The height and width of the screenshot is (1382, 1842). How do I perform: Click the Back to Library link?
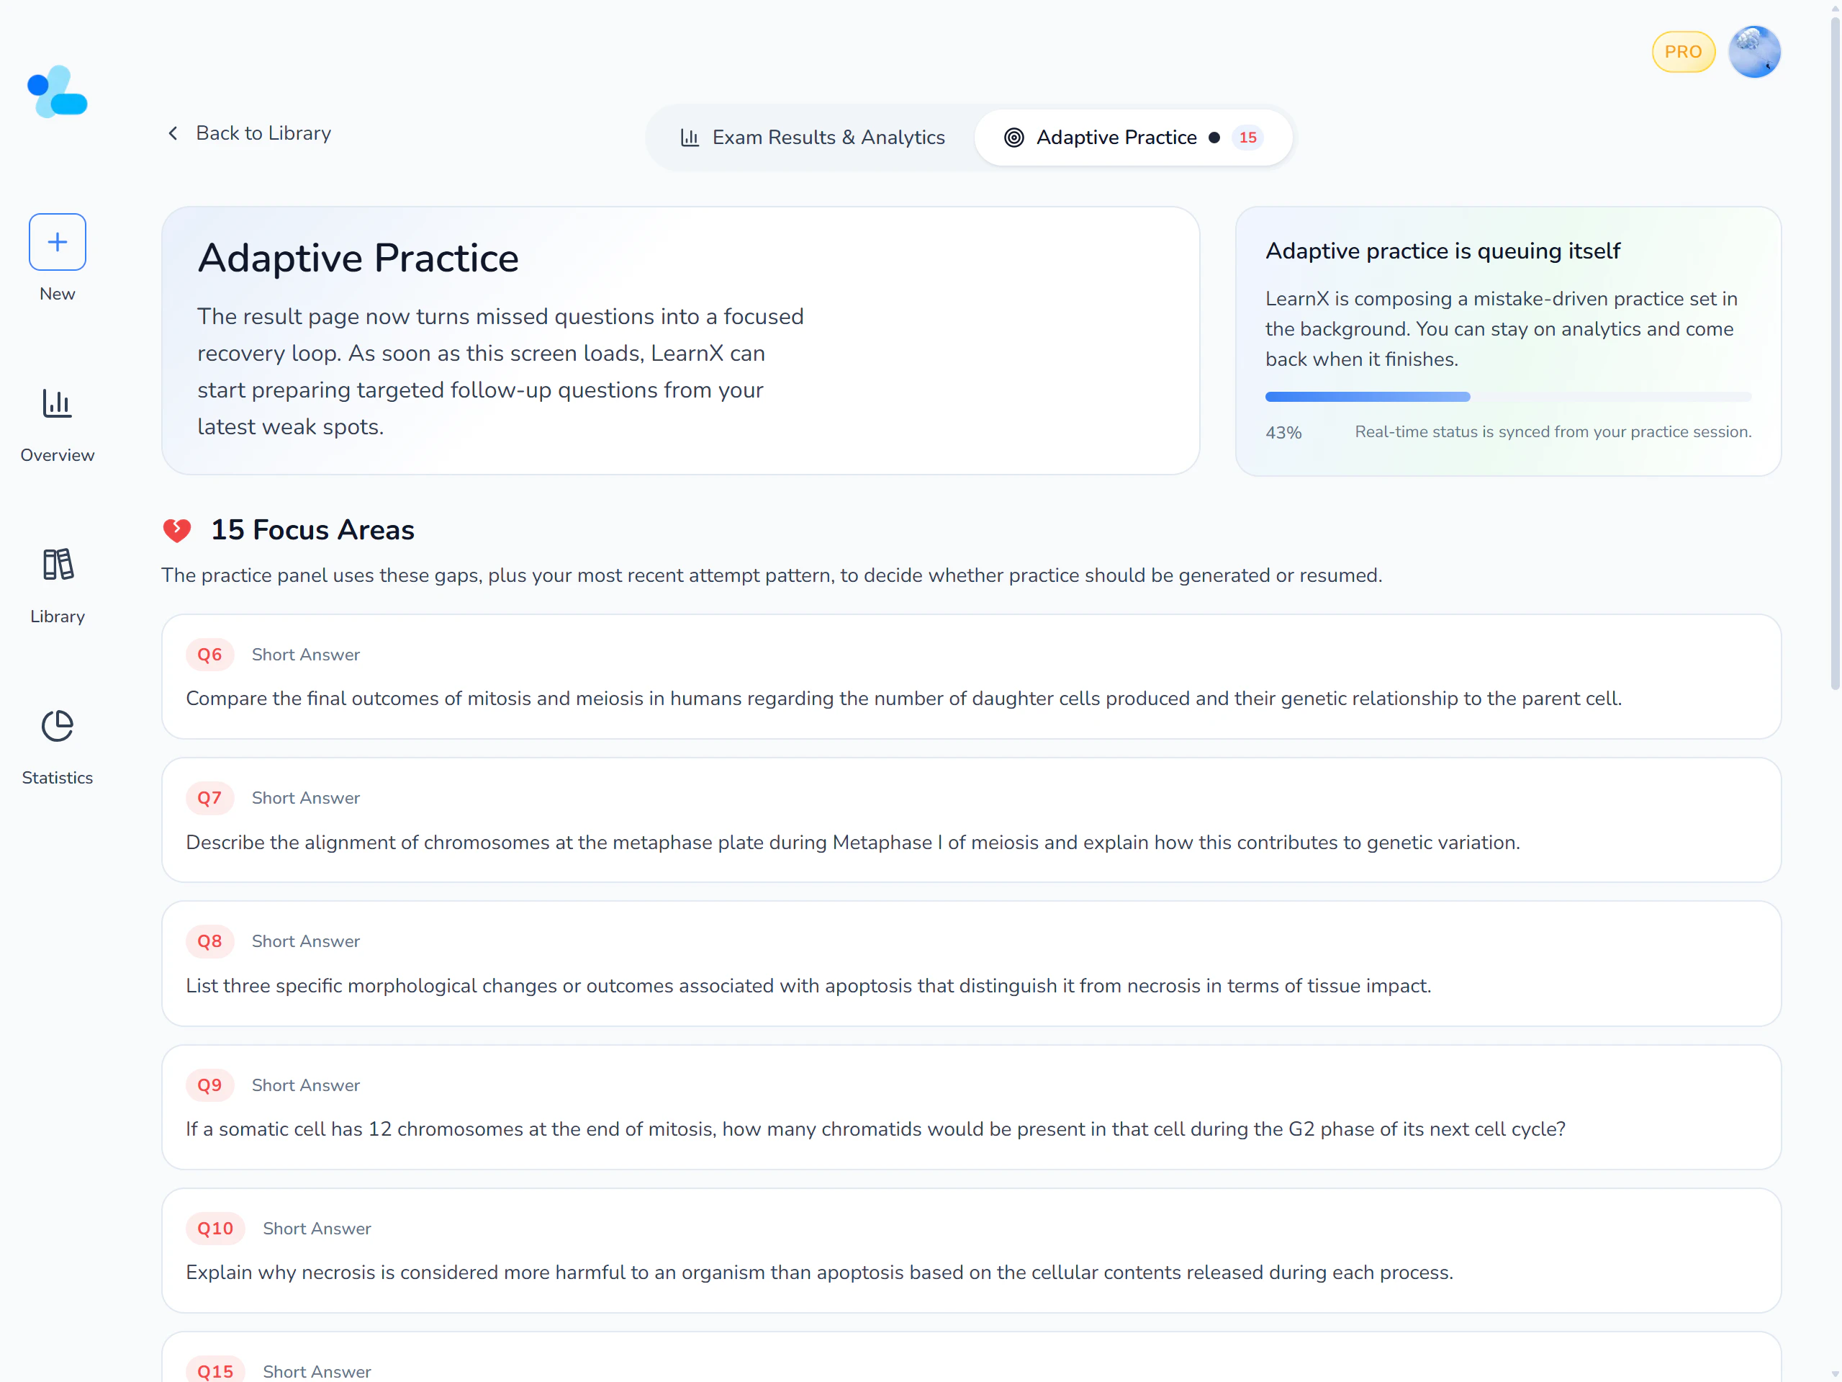[263, 133]
